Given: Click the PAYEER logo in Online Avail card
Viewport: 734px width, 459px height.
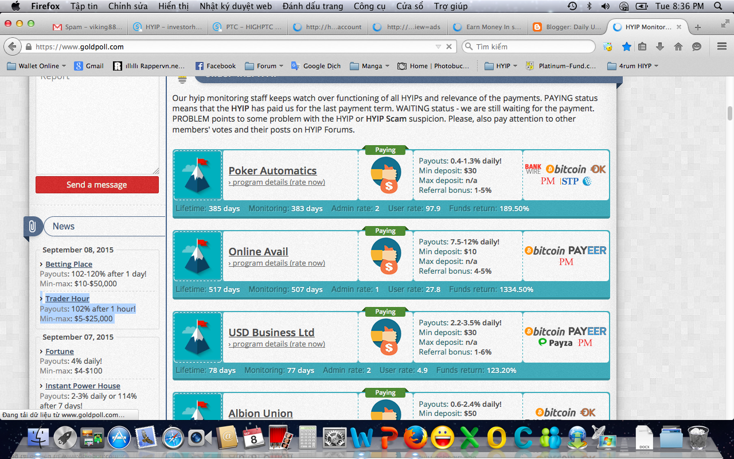Looking at the screenshot, I should [587, 250].
